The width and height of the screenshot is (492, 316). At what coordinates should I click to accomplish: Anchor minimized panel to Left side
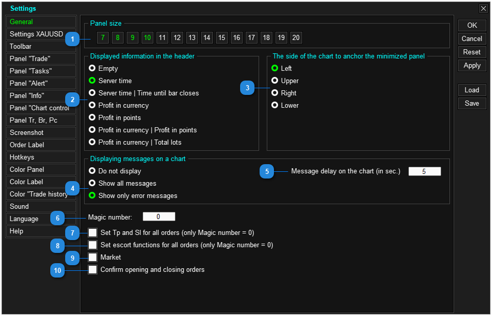point(274,68)
